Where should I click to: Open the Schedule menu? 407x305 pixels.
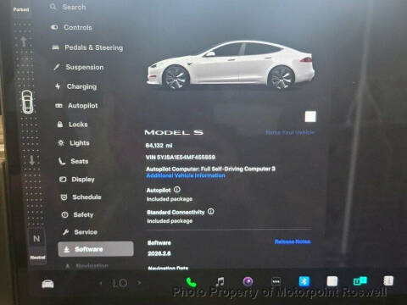coord(81,197)
